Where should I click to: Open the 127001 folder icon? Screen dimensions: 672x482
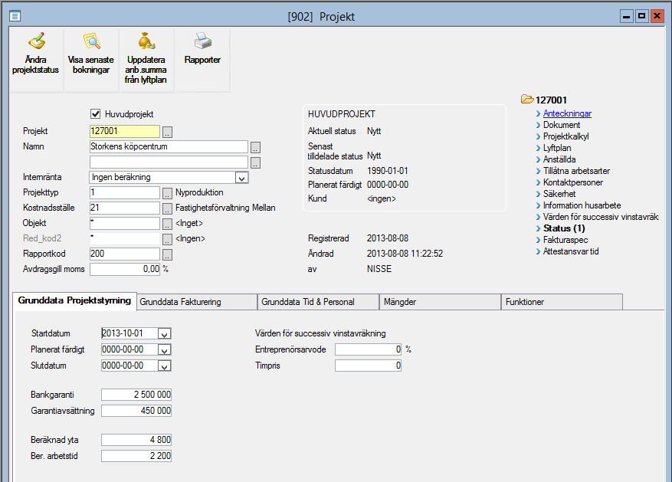[527, 100]
